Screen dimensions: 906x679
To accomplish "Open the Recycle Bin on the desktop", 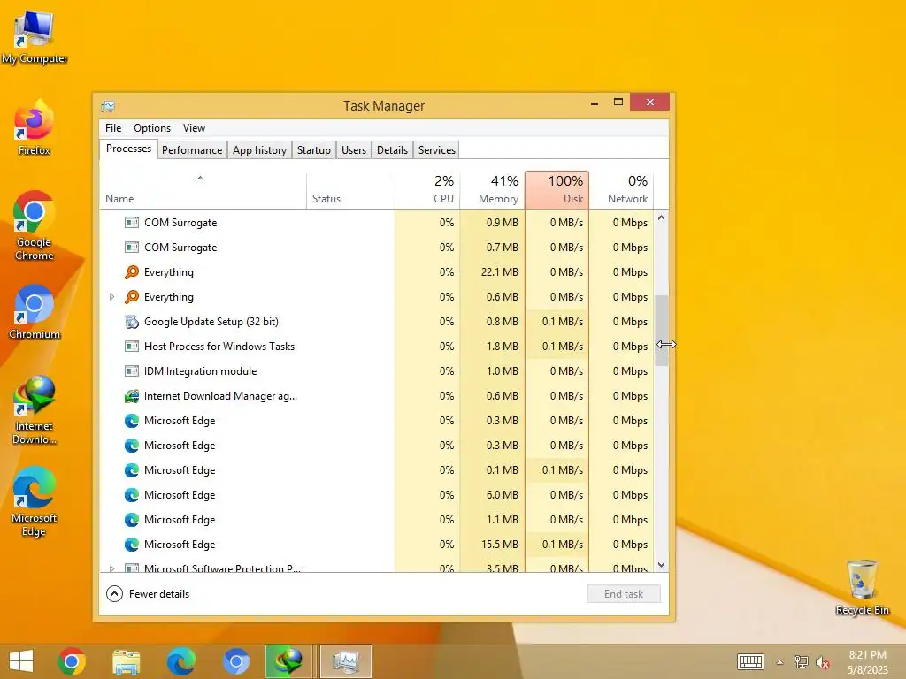I will 862,587.
